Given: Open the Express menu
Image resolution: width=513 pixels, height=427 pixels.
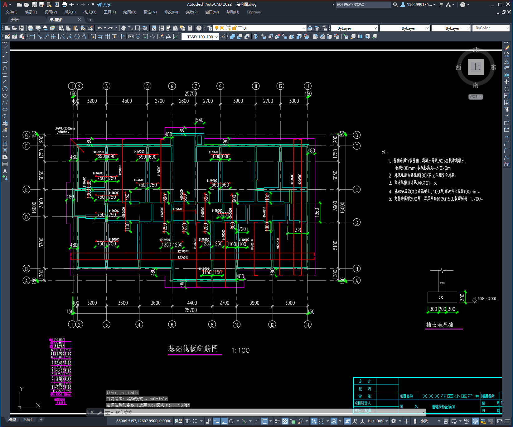Looking at the screenshot, I should [x=254, y=12].
